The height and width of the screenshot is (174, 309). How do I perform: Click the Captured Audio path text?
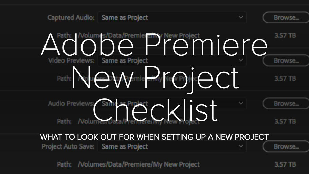pyautogui.click(x=139, y=35)
